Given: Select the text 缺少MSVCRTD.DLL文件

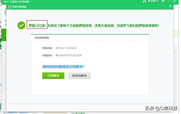Looking at the screenshot, I should [x=68, y=55].
